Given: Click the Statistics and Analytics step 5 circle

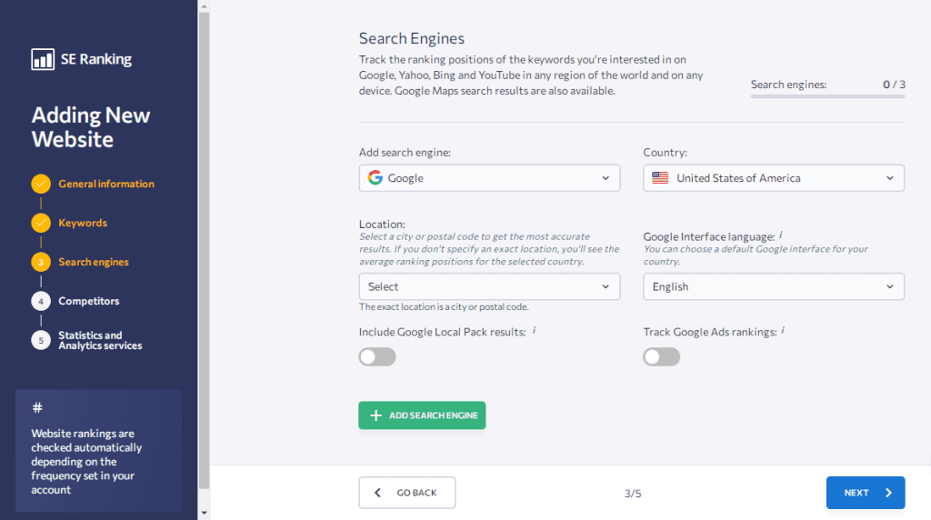Looking at the screenshot, I should (41, 340).
